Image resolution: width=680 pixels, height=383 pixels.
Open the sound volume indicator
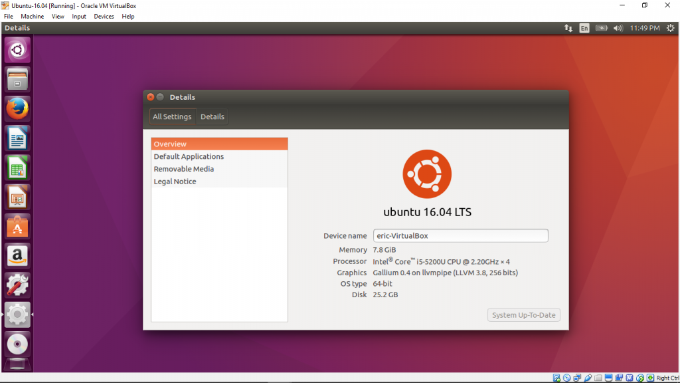coord(618,28)
